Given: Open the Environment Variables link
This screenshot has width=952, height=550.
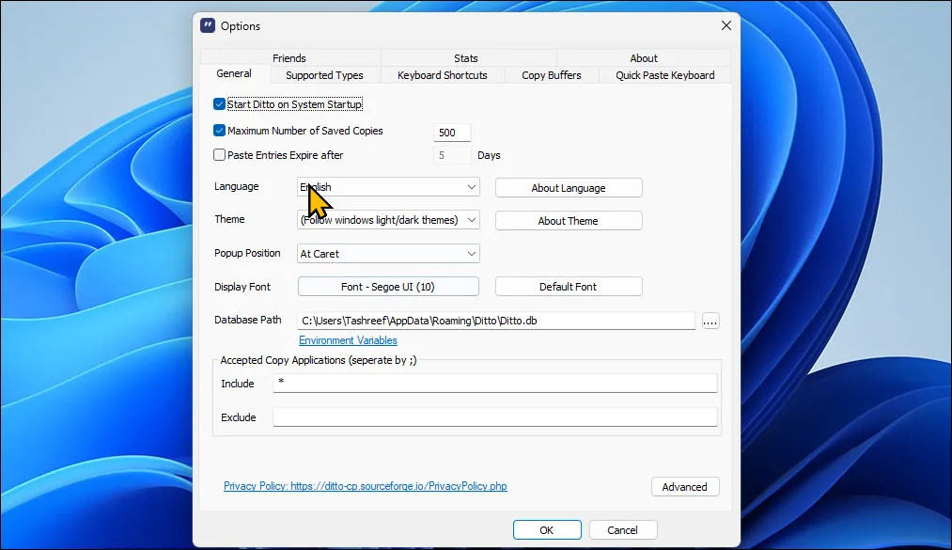Looking at the screenshot, I should 347,339.
